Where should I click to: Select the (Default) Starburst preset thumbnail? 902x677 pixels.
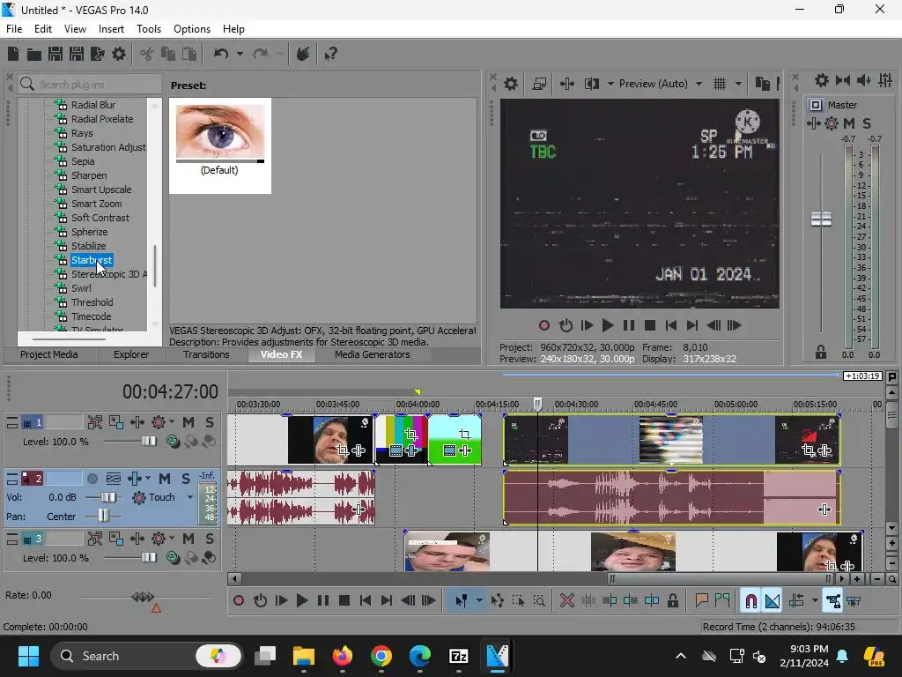coord(219,145)
